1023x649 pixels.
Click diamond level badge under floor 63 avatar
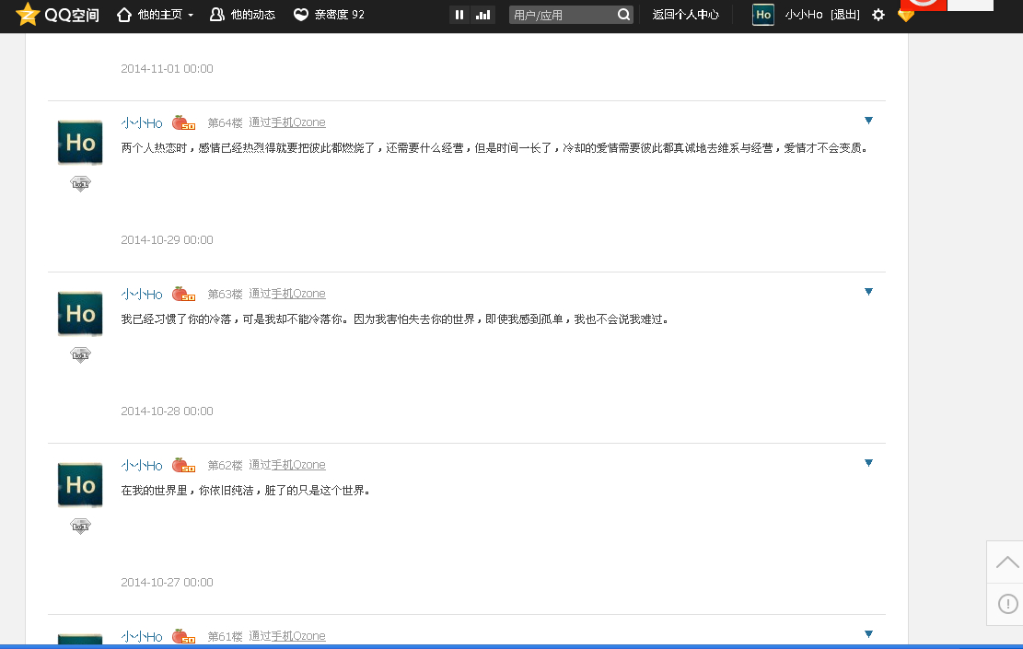pos(80,354)
